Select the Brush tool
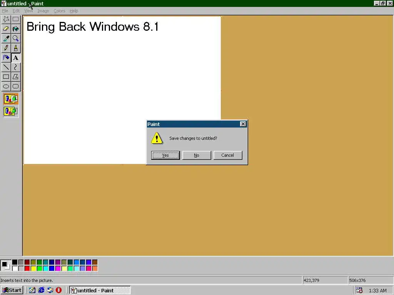 pyautogui.click(x=15, y=48)
